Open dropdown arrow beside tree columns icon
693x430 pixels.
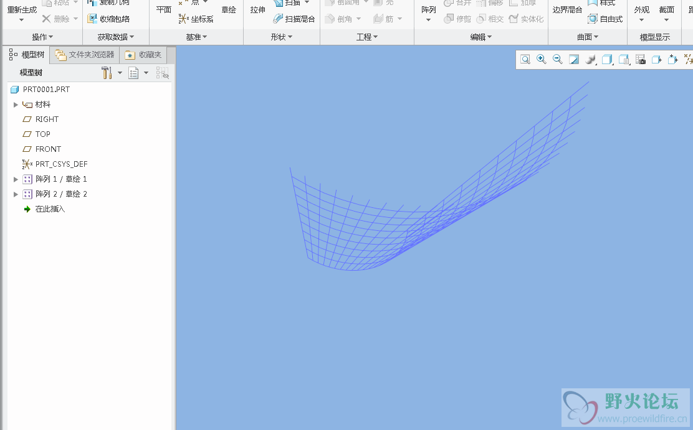click(x=146, y=73)
